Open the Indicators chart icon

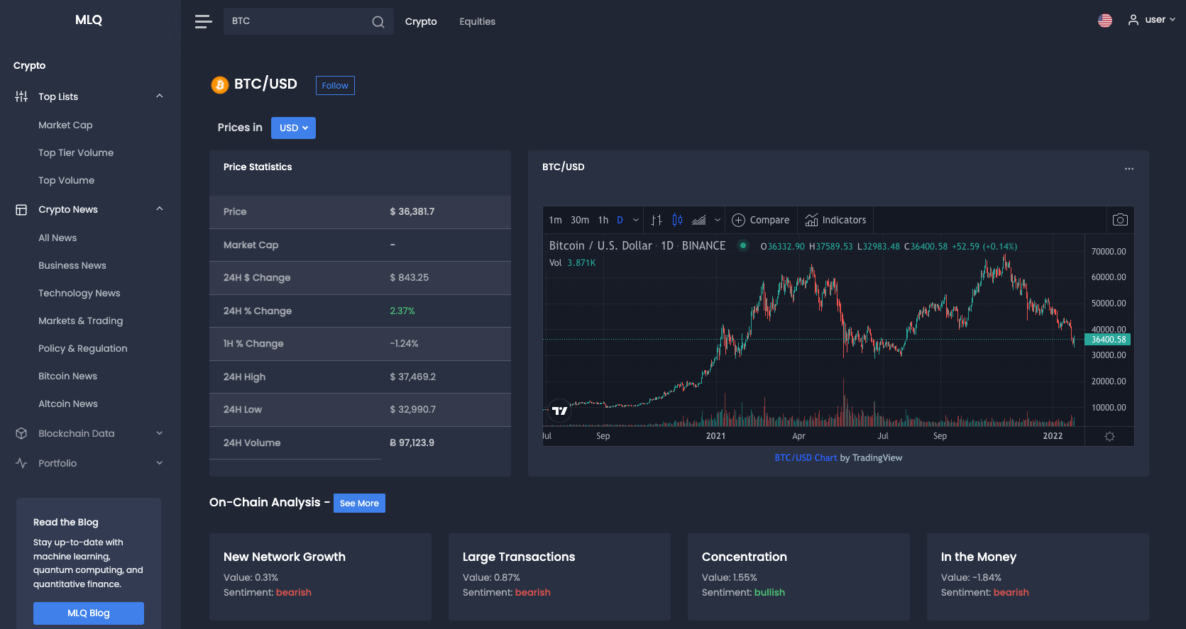tap(811, 220)
